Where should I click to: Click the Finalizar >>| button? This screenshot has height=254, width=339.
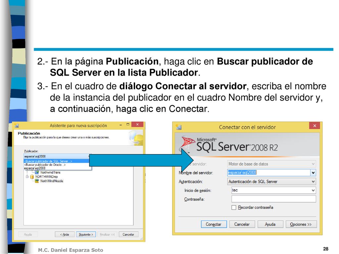(107, 234)
